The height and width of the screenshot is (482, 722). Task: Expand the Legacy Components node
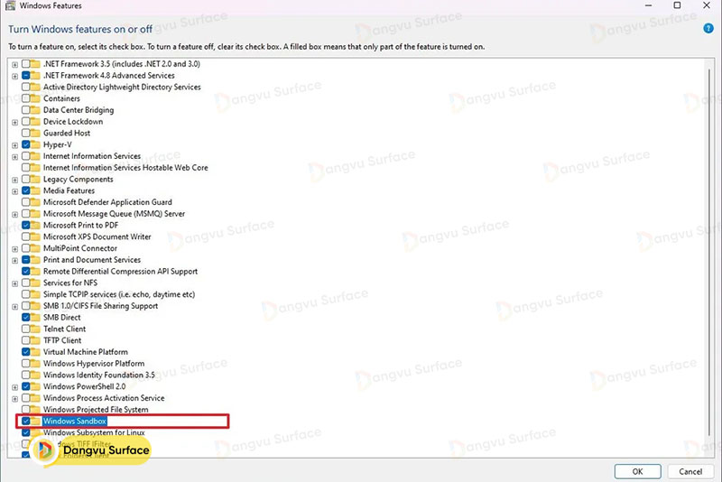14,180
